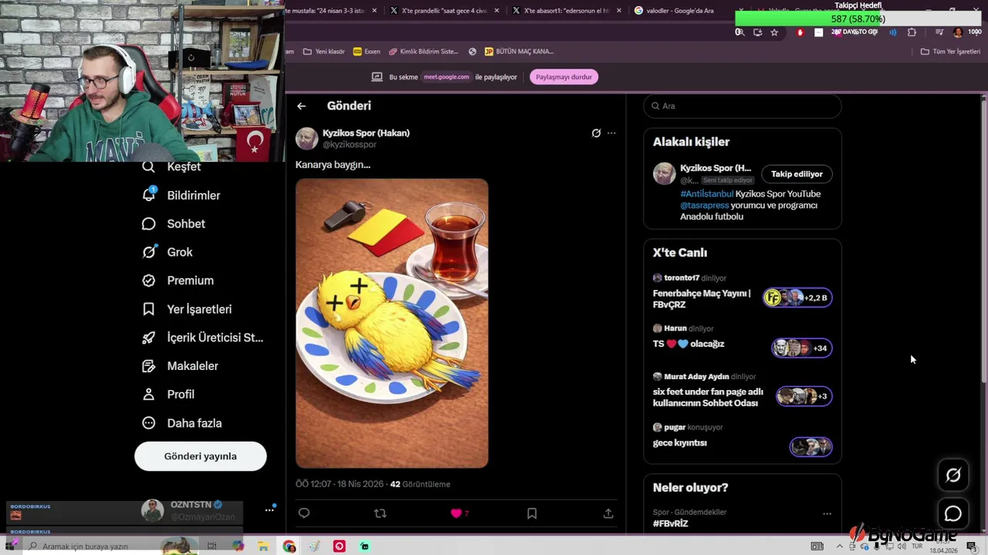Open the +2,2 B listeners badge
Image resolution: width=988 pixels, height=555 pixels.
(x=798, y=298)
